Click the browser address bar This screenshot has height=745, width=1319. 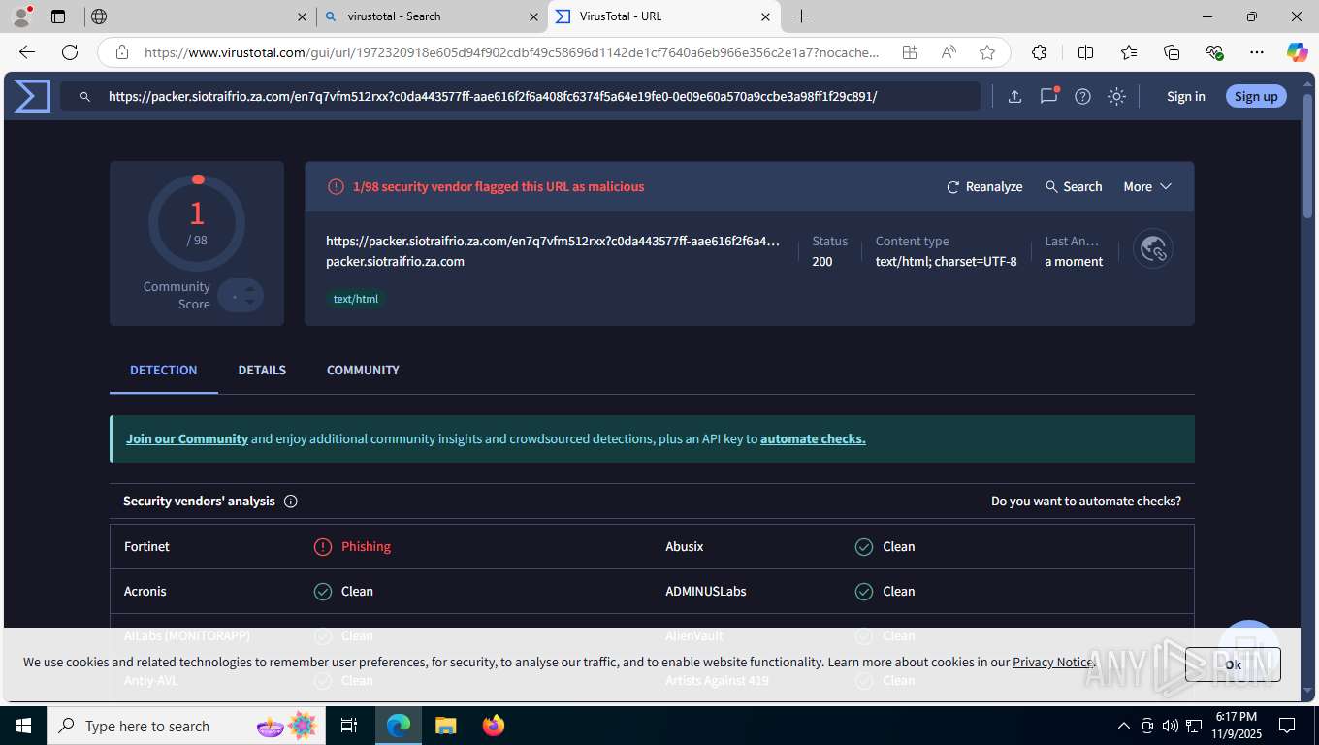(x=512, y=52)
